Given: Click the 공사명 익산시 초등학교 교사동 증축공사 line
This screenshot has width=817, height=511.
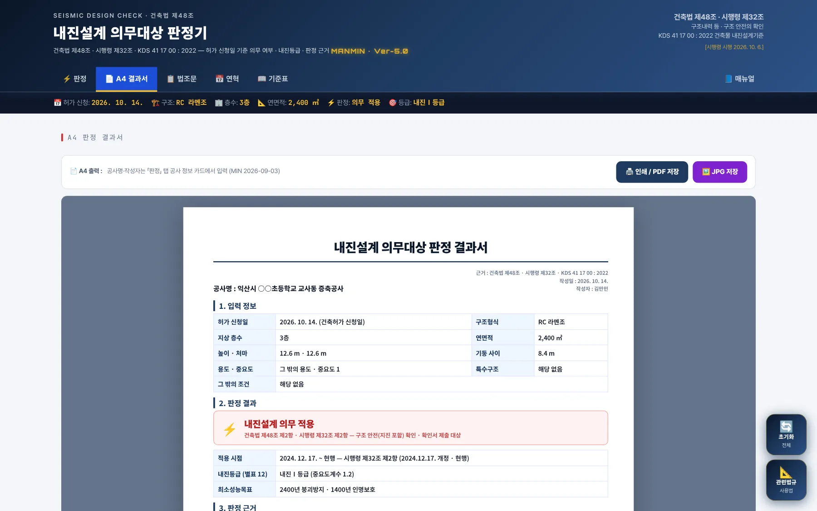Looking at the screenshot, I should pos(278,289).
